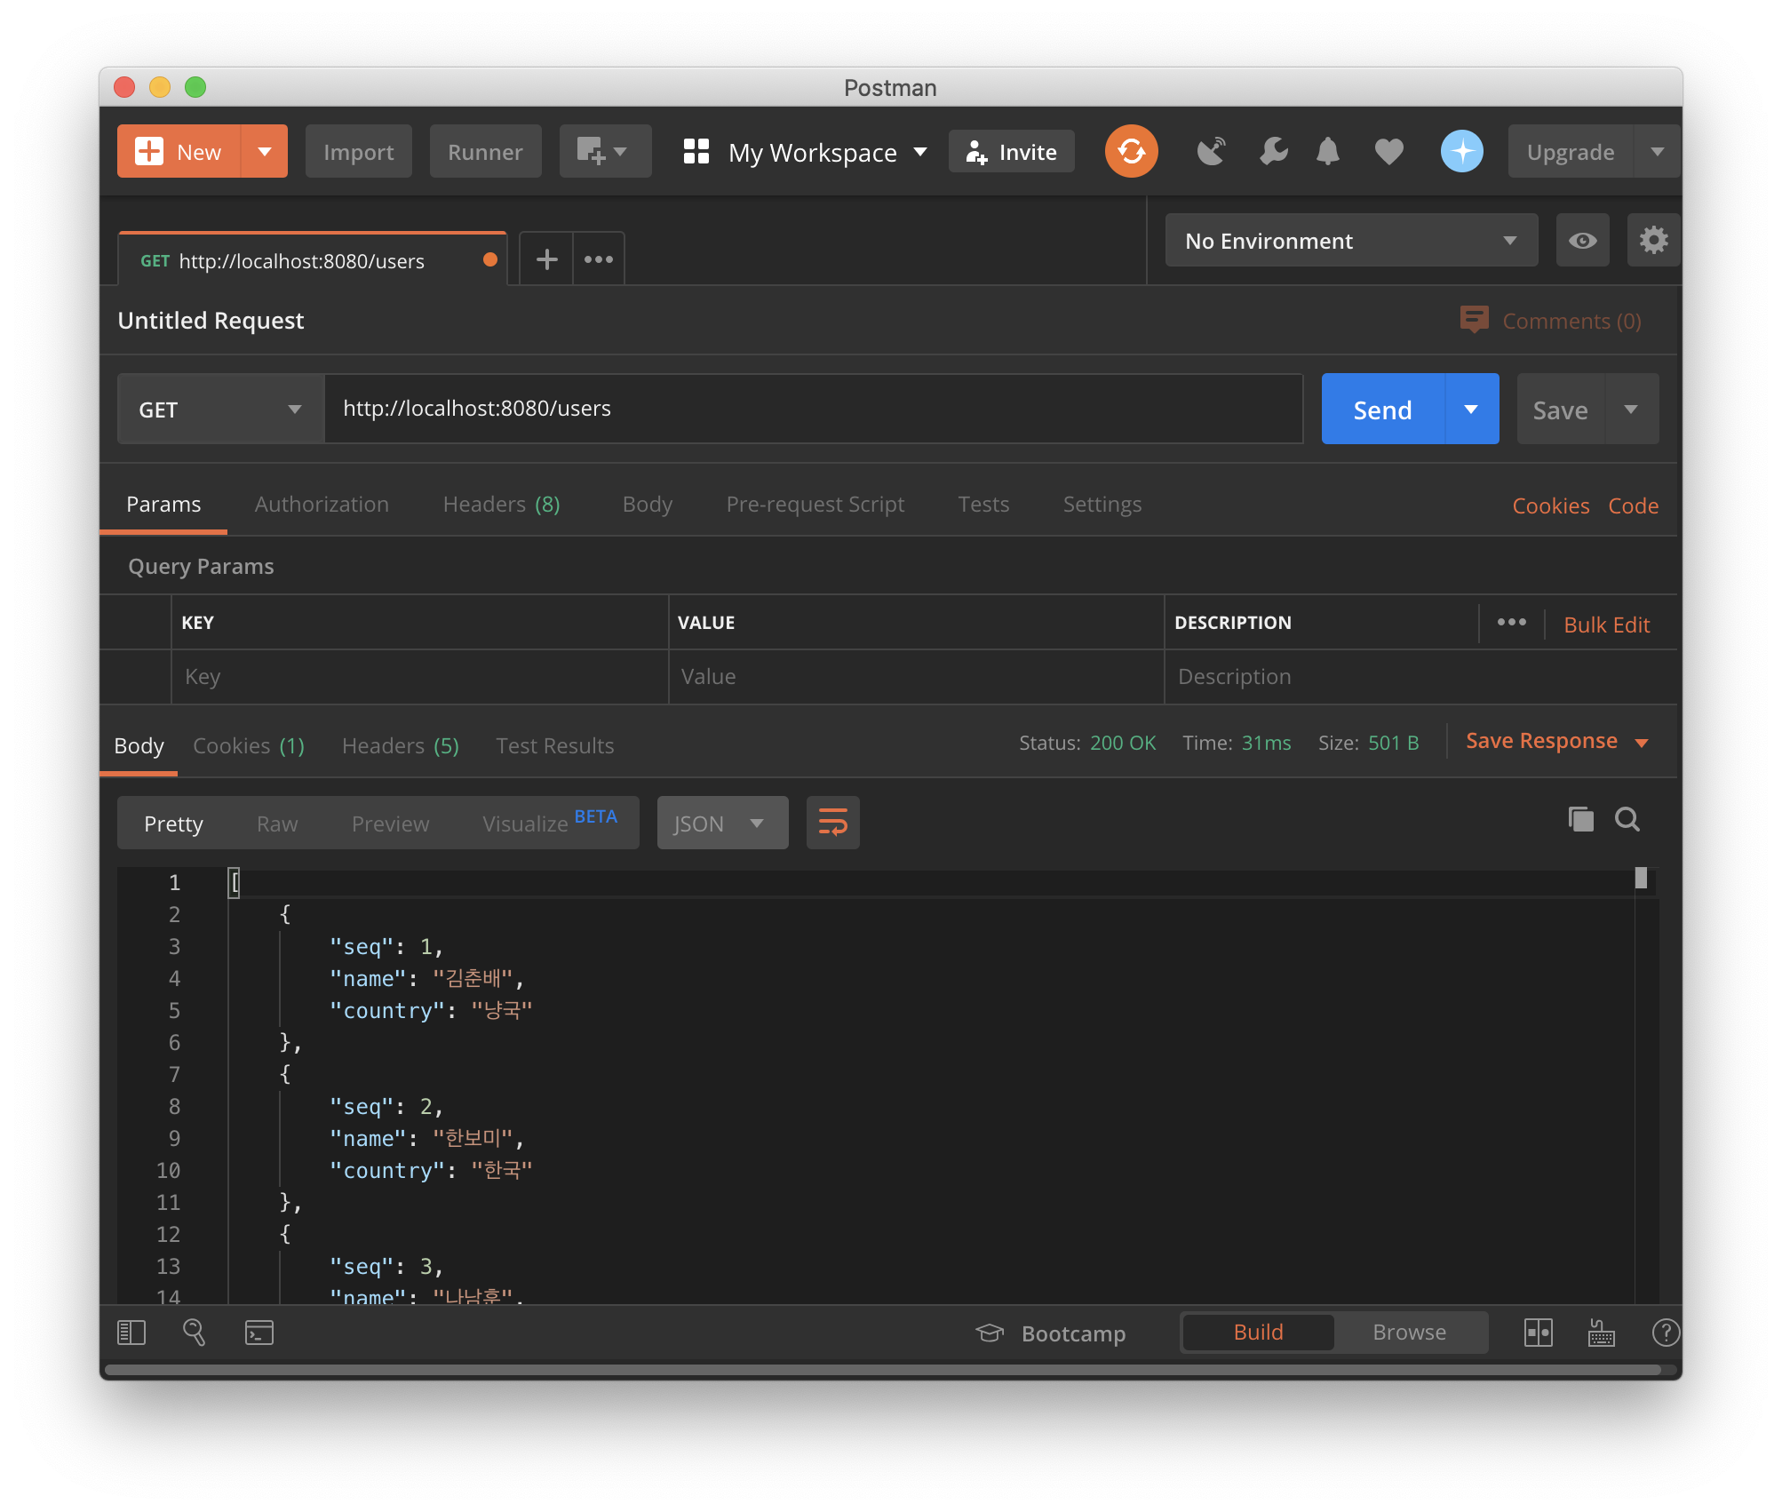Open the notifications bell

click(x=1327, y=152)
